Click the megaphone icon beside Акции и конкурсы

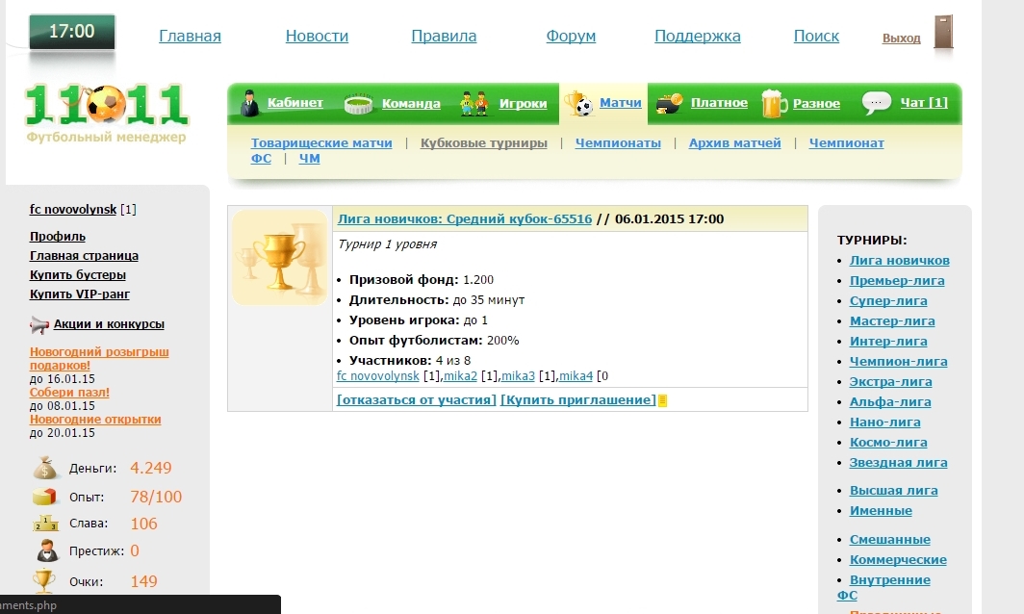39,324
